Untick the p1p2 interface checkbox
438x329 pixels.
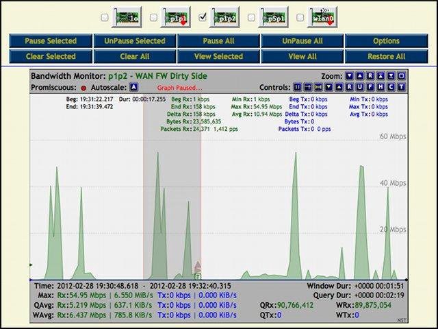coord(203,17)
